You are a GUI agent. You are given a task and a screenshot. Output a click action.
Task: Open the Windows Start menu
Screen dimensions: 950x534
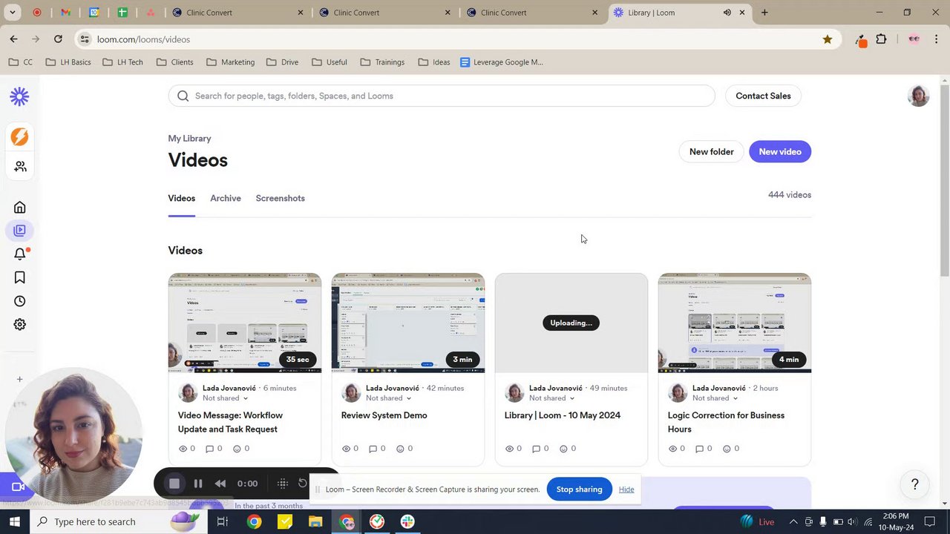[x=14, y=521]
